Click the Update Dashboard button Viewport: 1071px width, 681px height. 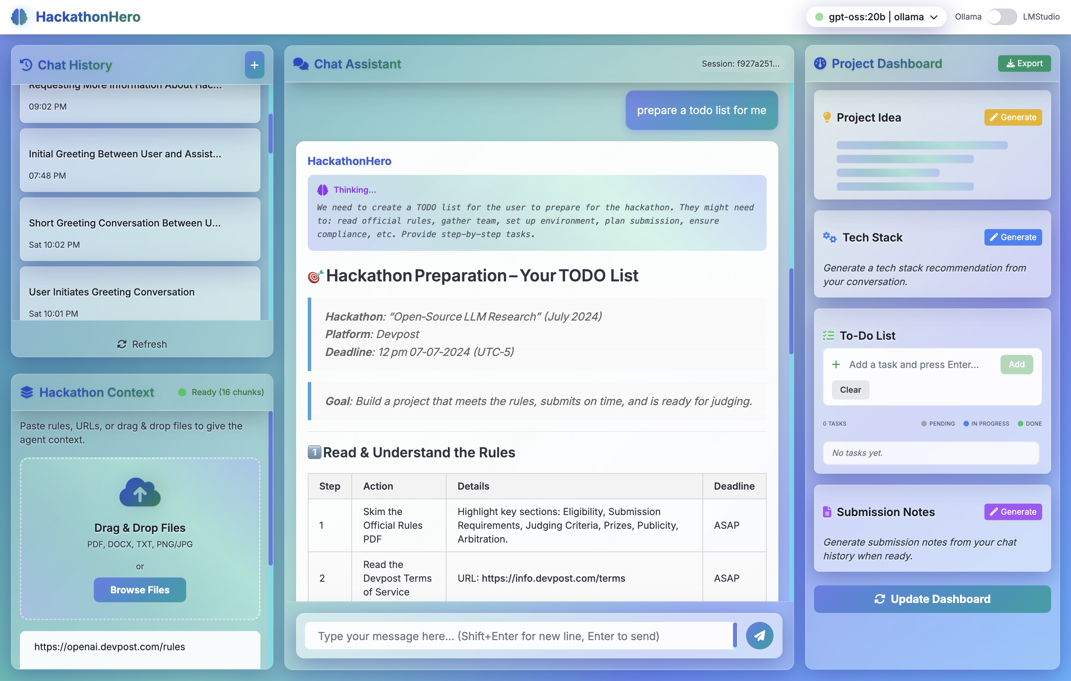932,599
